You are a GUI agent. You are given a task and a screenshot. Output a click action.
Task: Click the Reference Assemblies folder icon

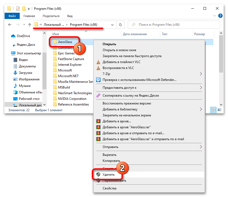tap(55, 104)
